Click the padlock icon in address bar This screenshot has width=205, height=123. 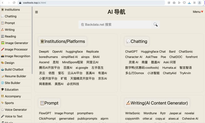(20, 3)
